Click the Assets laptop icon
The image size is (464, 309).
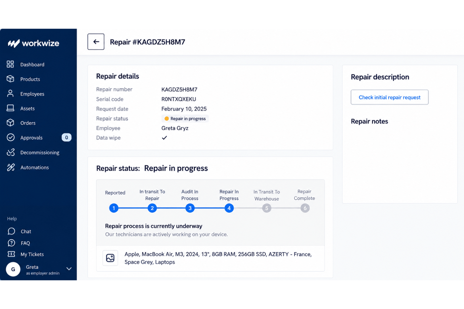(x=10, y=108)
